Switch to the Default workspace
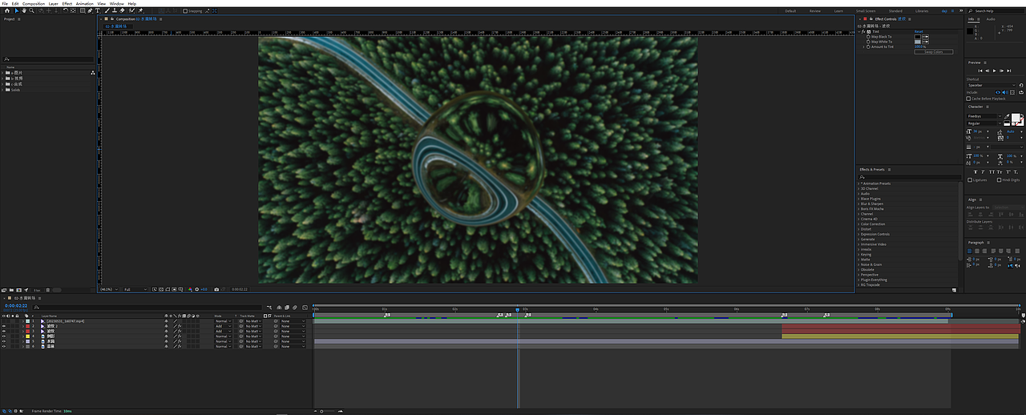1026x415 pixels. pos(790,11)
